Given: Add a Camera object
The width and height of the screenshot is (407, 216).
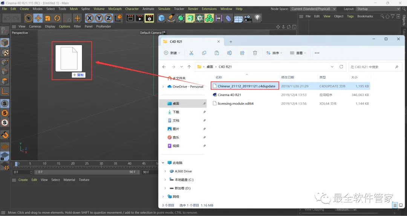Looking at the screenshot, I should coord(248,18).
